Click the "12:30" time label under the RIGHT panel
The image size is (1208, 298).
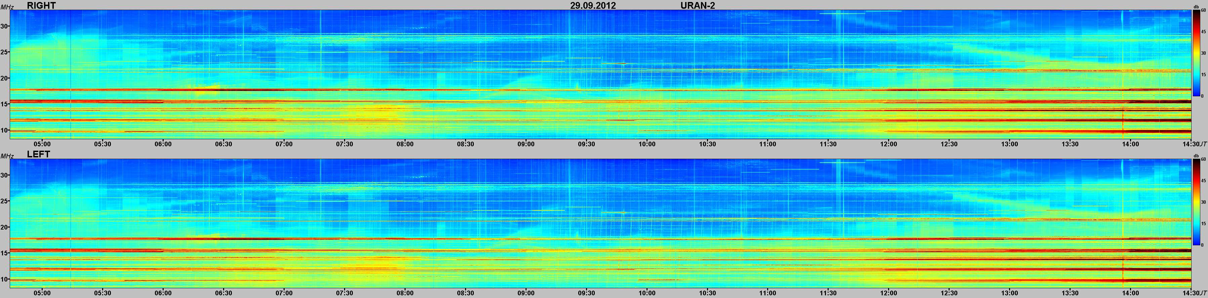(950, 144)
